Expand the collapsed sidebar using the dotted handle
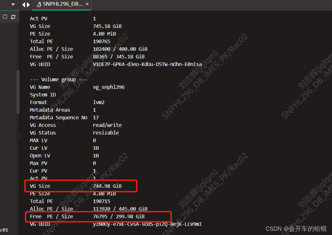332x235 pixels. tap(20, 136)
